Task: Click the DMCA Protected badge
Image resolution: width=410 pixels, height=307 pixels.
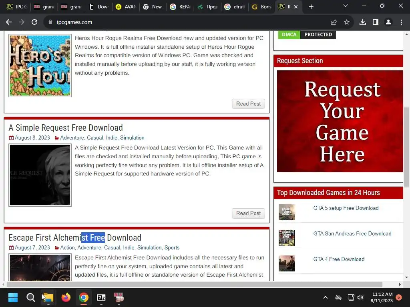Action: pyautogui.click(x=307, y=34)
